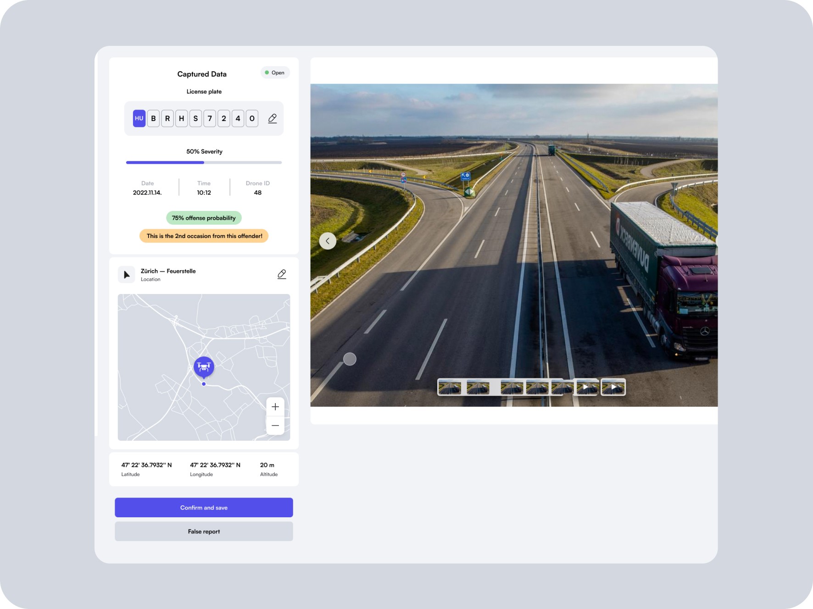The height and width of the screenshot is (609, 813).
Task: Zoom in on the map
Action: (x=275, y=407)
